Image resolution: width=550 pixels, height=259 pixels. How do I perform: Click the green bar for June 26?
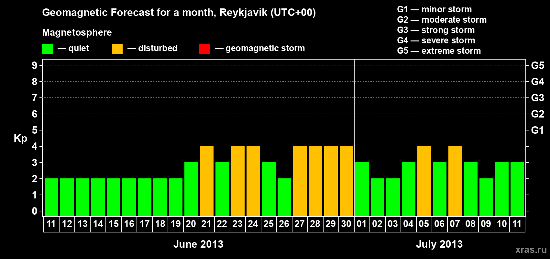click(284, 197)
